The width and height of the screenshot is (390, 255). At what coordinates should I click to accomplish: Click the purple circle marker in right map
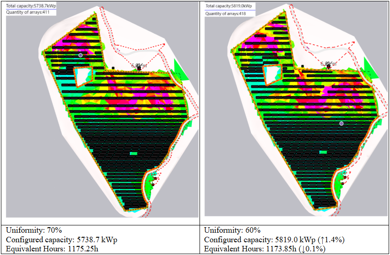coord(341,123)
